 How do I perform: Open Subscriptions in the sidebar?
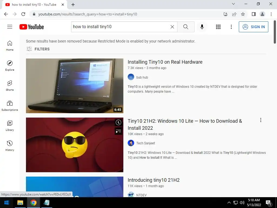(x=10, y=106)
